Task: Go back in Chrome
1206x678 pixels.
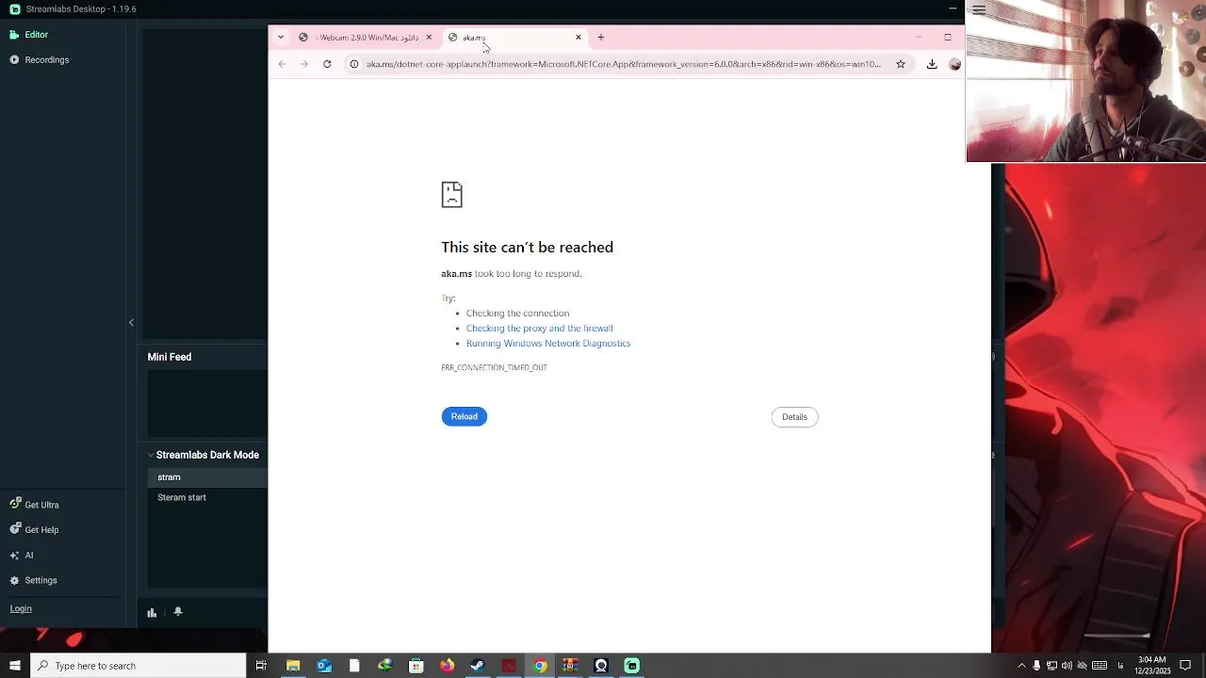Action: (x=283, y=64)
